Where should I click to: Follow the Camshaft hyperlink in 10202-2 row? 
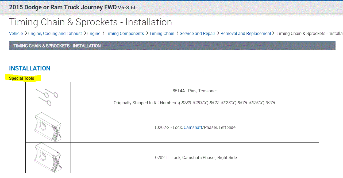click(193, 128)
